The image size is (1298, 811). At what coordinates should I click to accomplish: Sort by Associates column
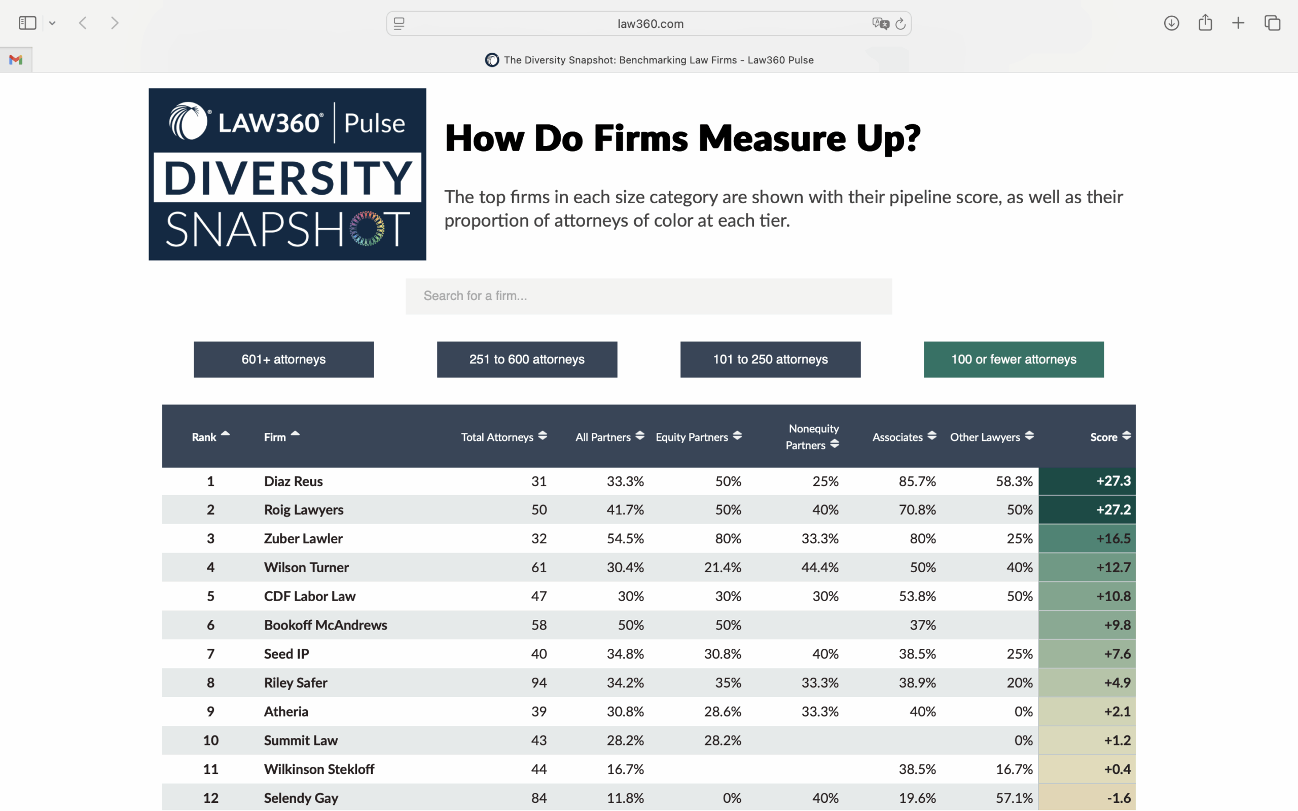pos(905,436)
